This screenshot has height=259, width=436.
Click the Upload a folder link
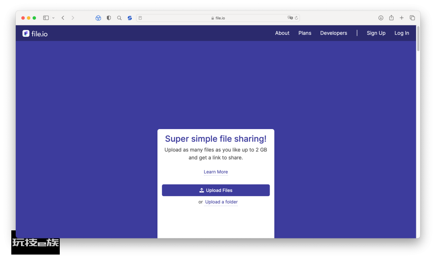point(221,202)
